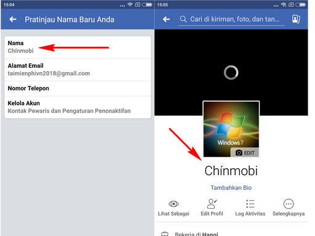Tap the taimienphivn2018@gmail.com email text
Screen dimensions: 315x236
(49, 73)
